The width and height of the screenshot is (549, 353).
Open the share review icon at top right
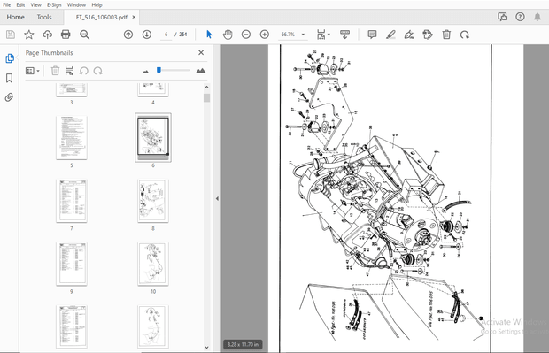(502, 17)
